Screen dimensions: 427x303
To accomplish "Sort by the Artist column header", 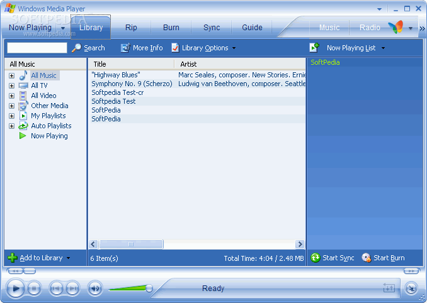I will pos(240,64).
